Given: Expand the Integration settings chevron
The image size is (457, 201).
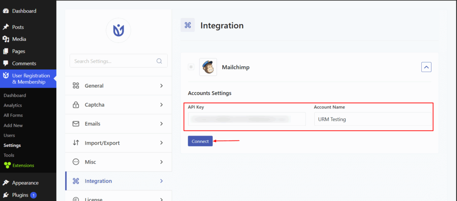Looking at the screenshot, I should click(x=162, y=181).
